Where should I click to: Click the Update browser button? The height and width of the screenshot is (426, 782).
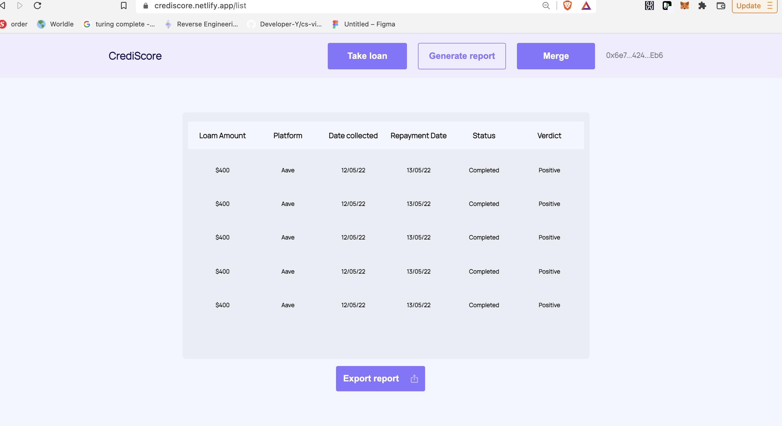(748, 6)
